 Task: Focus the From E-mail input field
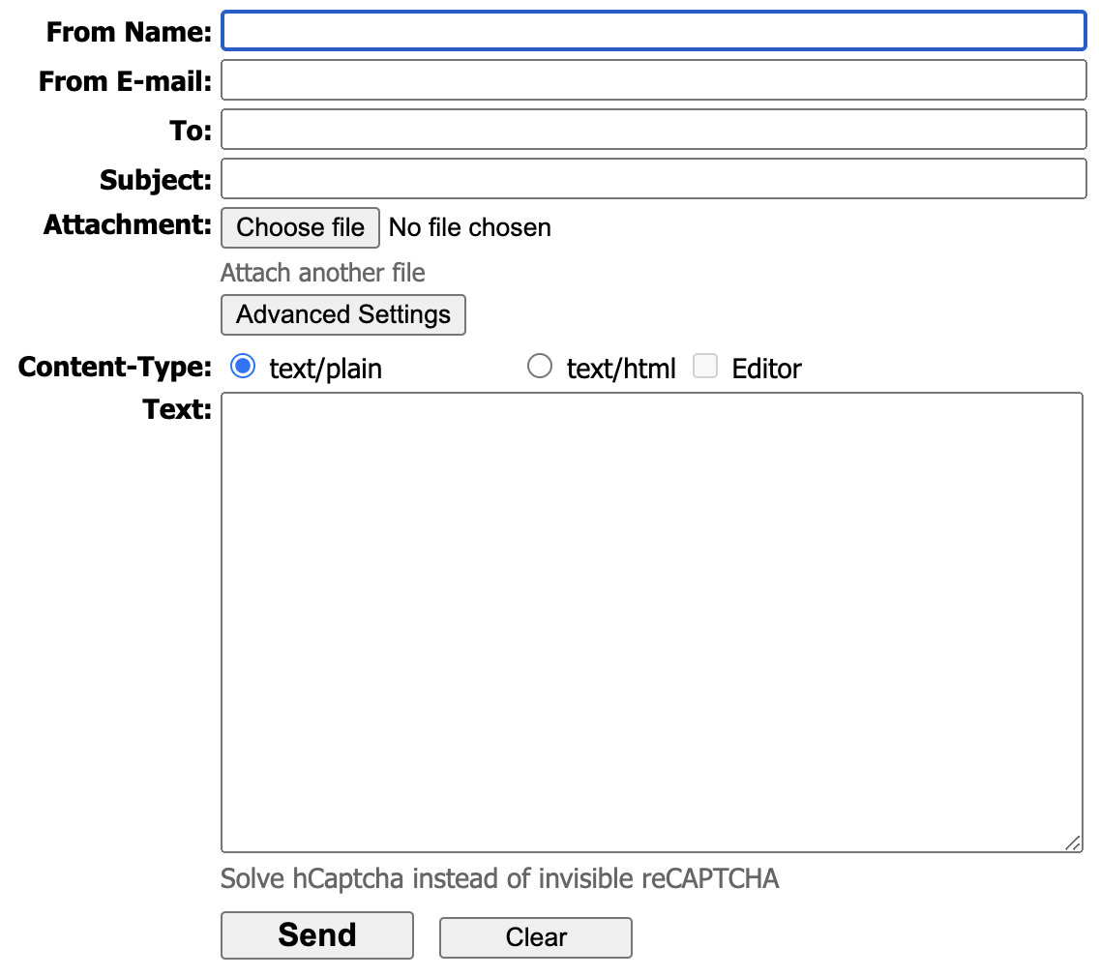tap(653, 80)
